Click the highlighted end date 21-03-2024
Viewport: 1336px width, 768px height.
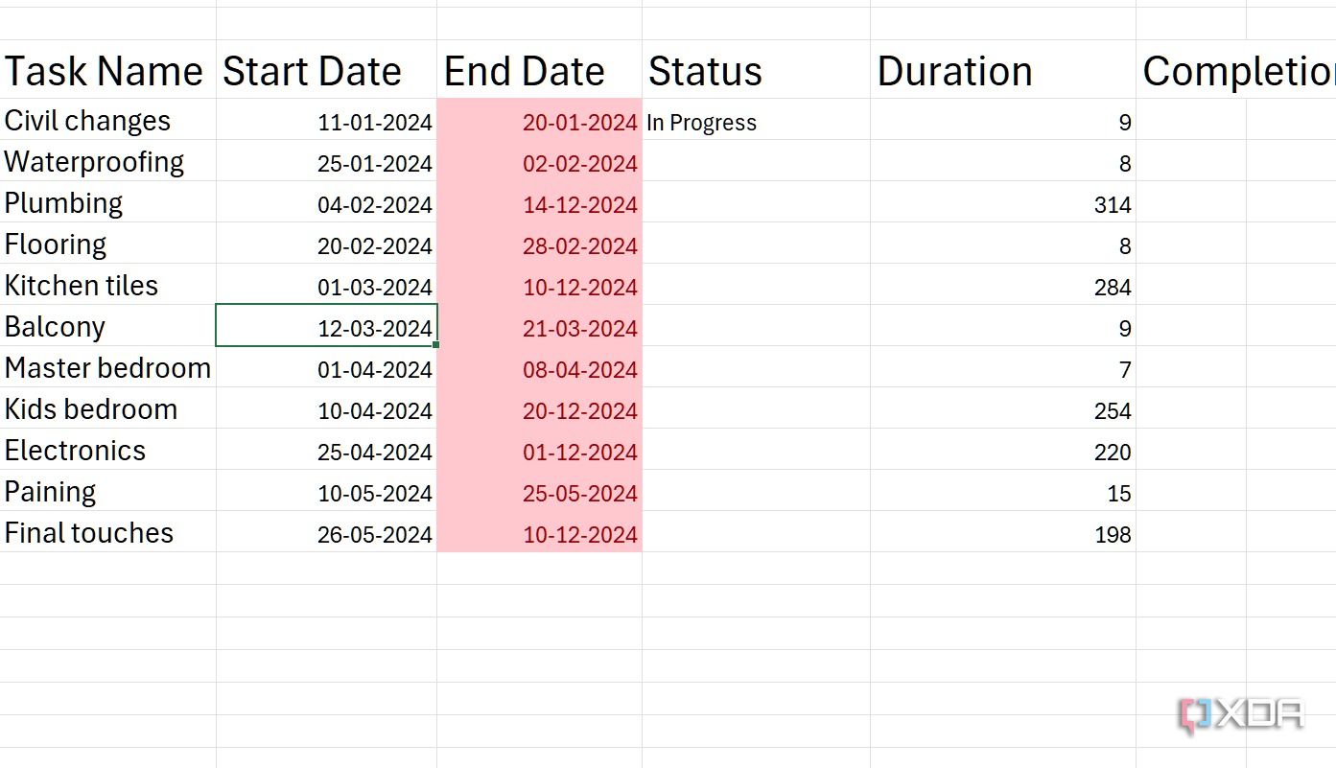tap(579, 329)
